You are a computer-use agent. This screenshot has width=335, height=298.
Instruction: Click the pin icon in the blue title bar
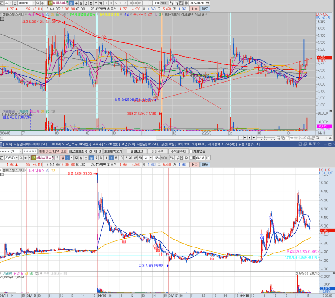[310, 144]
